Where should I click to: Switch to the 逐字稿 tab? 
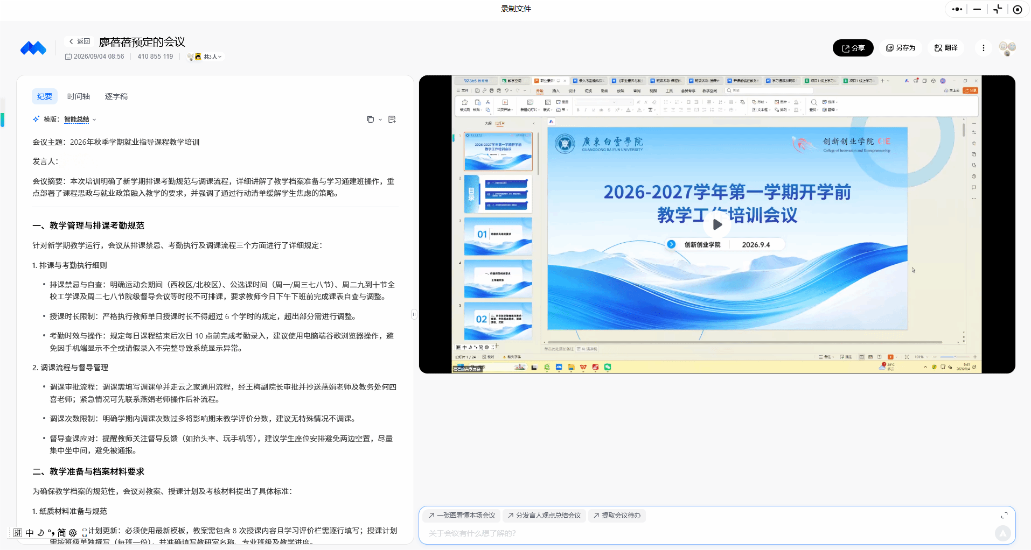click(x=116, y=96)
